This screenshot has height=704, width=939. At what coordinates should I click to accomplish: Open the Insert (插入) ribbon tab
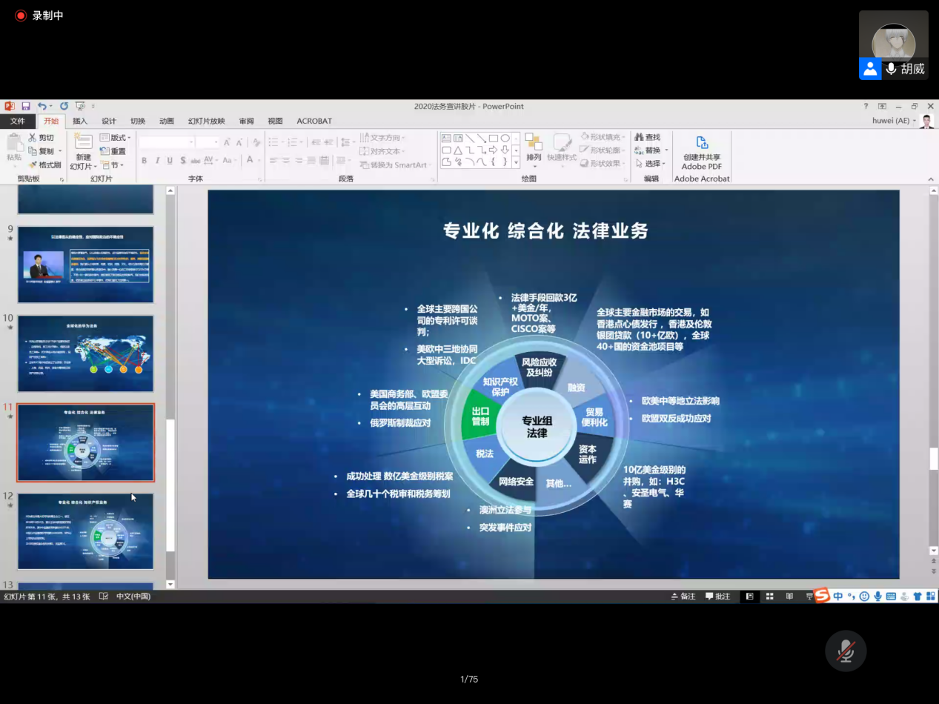point(80,121)
